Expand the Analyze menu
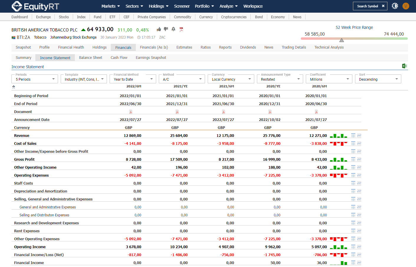This screenshot has height=267, width=416. click(229, 6)
